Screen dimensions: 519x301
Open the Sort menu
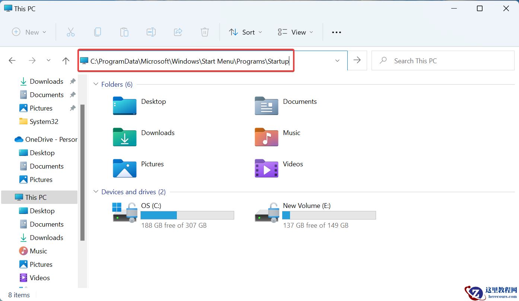[245, 32]
